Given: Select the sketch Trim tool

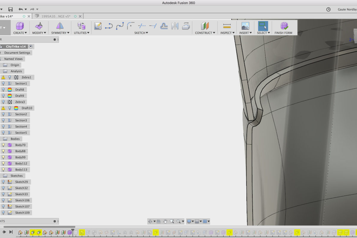Looking at the screenshot, I should [142, 26].
